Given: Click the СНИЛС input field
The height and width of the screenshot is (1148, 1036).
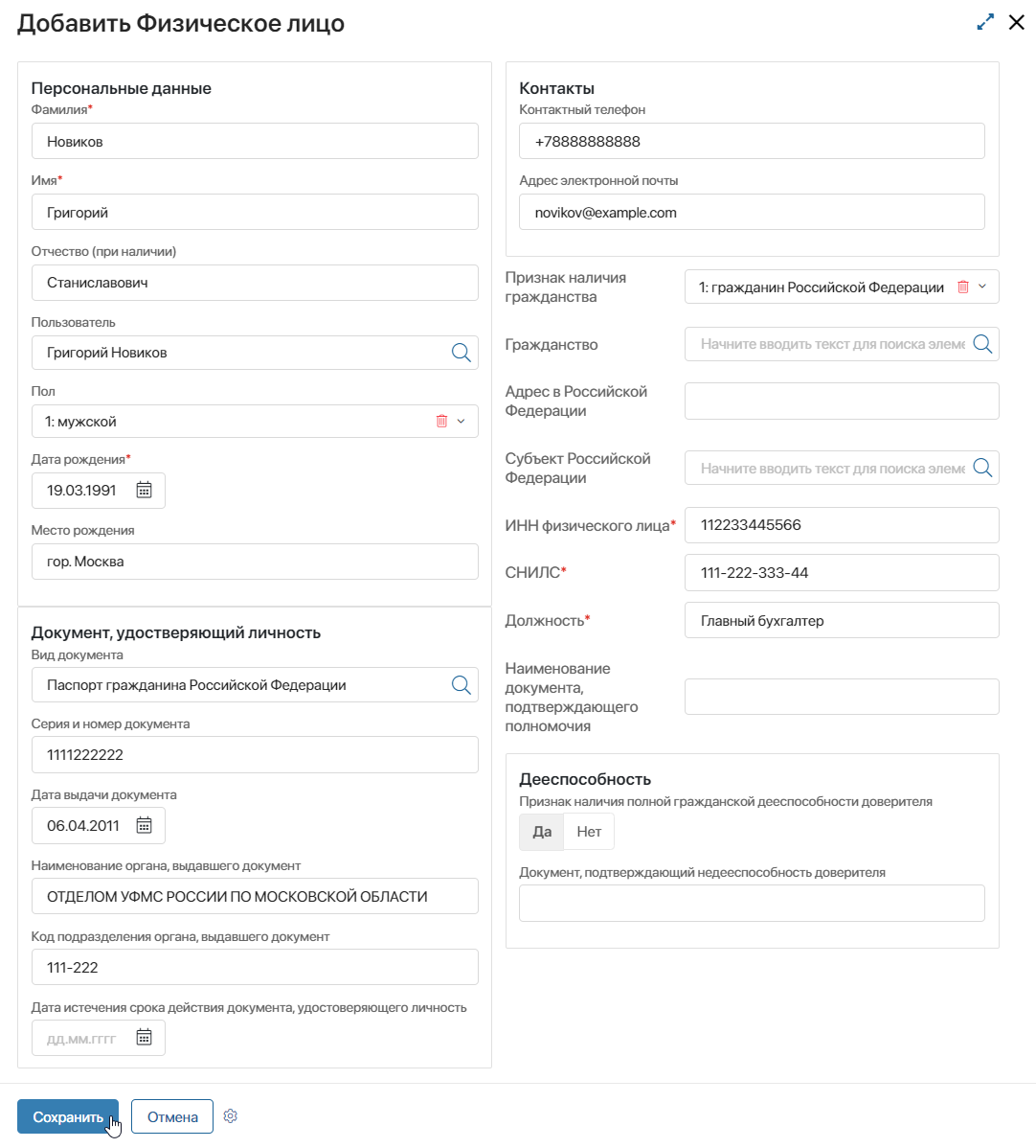Looking at the screenshot, I should (x=842, y=573).
